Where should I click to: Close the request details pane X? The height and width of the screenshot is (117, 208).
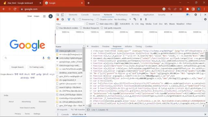click(x=88, y=46)
